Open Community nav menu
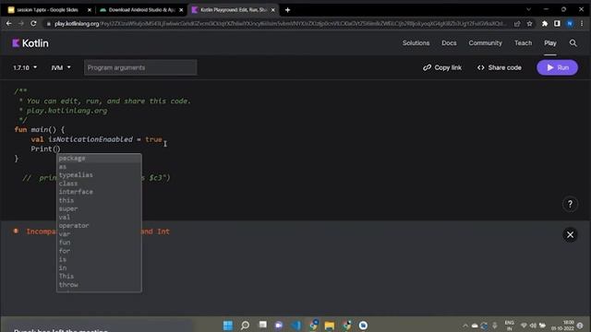This screenshot has height=332, width=591. (x=485, y=43)
